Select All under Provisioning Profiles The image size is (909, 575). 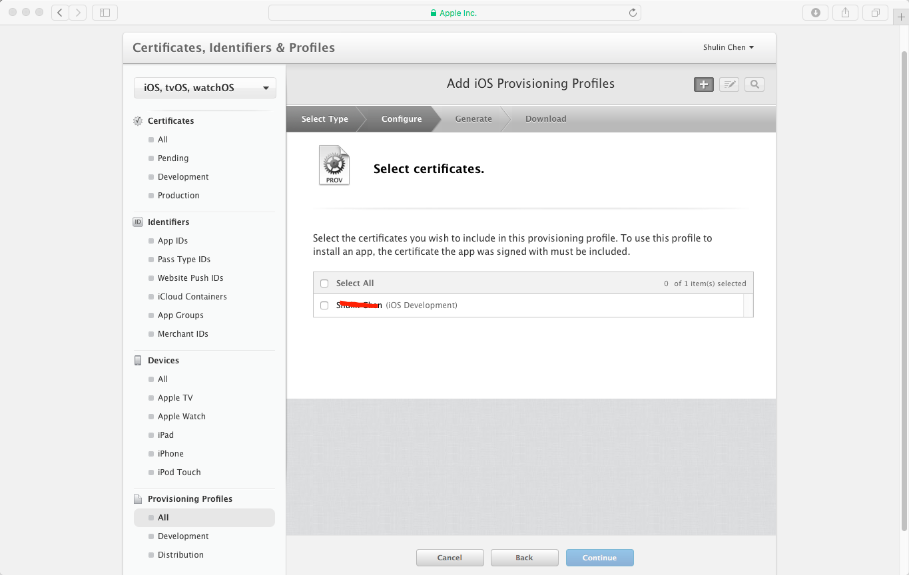tap(204, 518)
